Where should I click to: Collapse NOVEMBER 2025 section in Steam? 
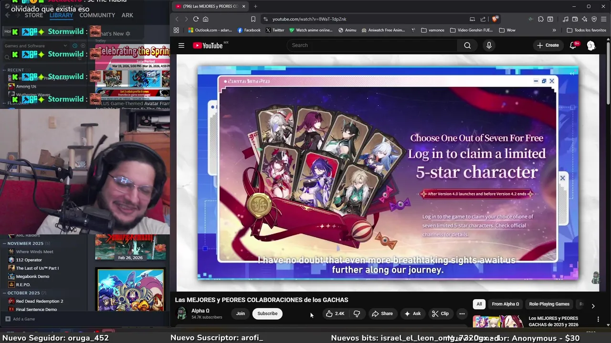pos(4,243)
